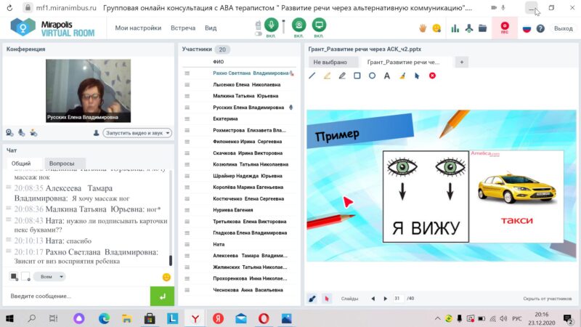581x327 pixels.
Task: Switch to the Общий chat tab
Action: [x=21, y=163]
